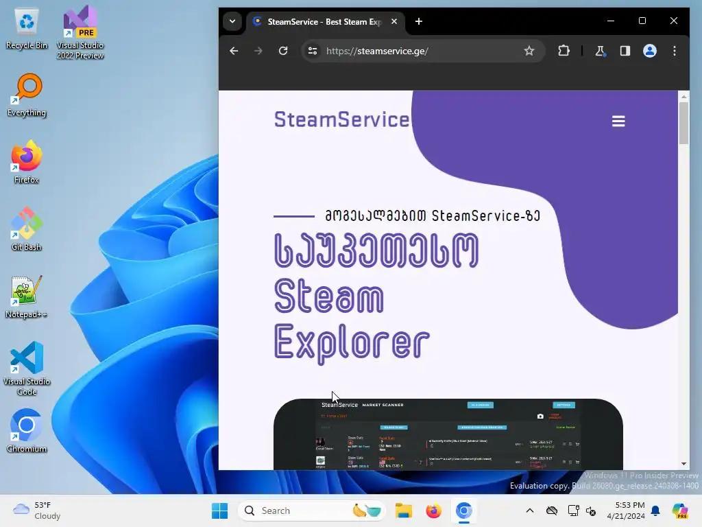Open Firefox from the taskbar
The height and width of the screenshot is (527, 702).
pos(433,511)
